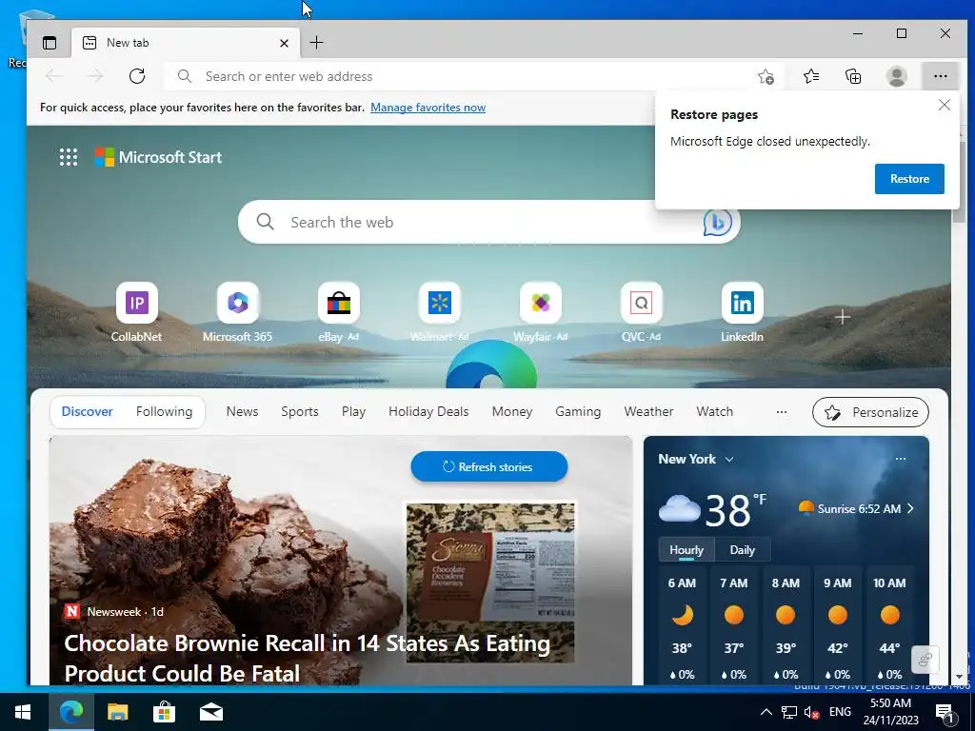Dismiss the Restore pages popup
The height and width of the screenshot is (731, 975).
click(x=945, y=105)
